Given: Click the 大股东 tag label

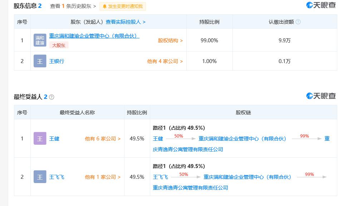Looking at the screenshot, I should tap(59, 45).
